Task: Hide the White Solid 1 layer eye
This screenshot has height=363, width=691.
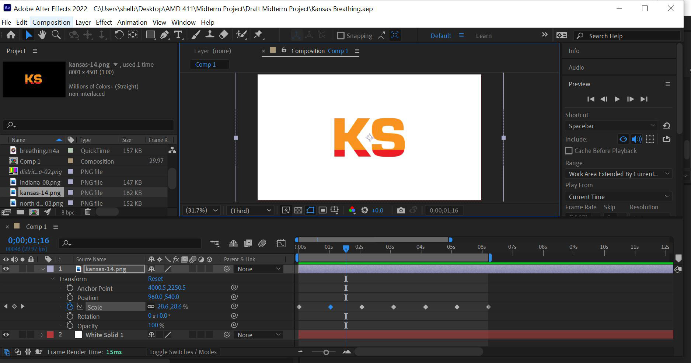Action: (6, 335)
